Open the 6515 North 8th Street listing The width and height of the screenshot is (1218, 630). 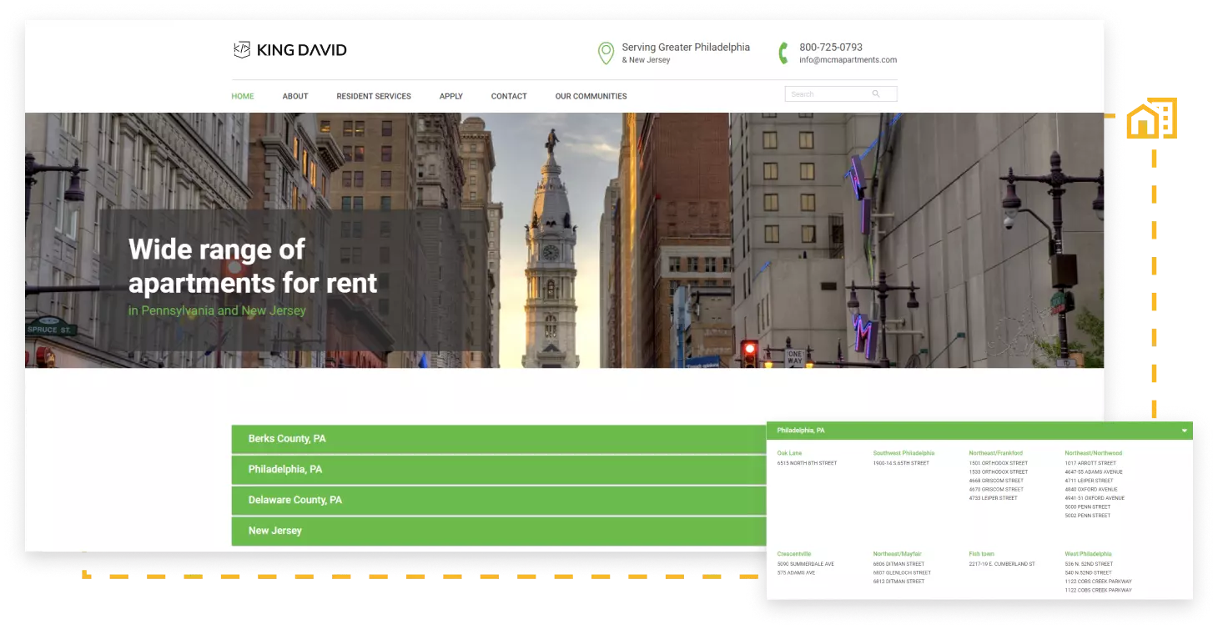point(807,463)
